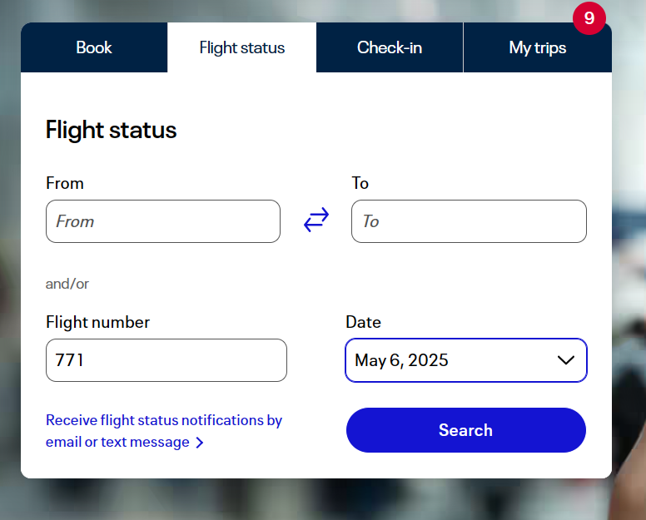Open the Check-in tab

click(390, 47)
